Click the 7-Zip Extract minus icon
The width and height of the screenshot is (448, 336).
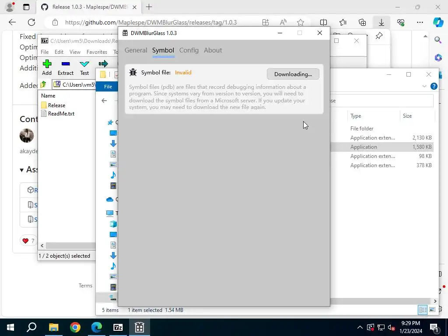(x=66, y=64)
